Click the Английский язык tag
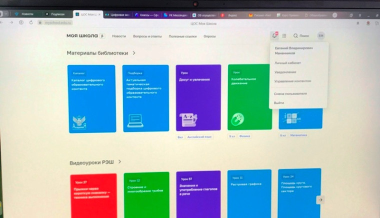Image resolution: width=380 pixels, height=218 pixels. tap(199, 137)
